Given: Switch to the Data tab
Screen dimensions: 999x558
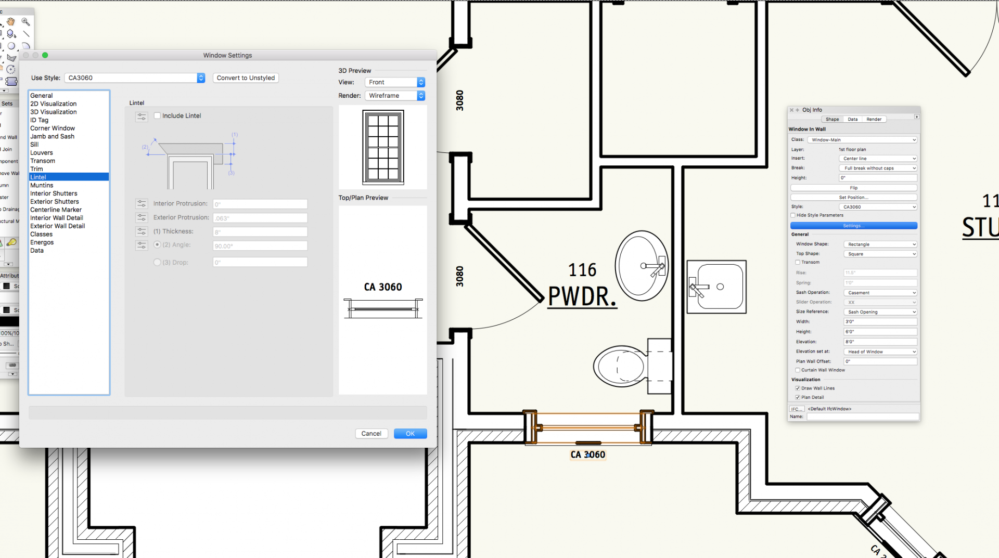Looking at the screenshot, I should pos(852,120).
